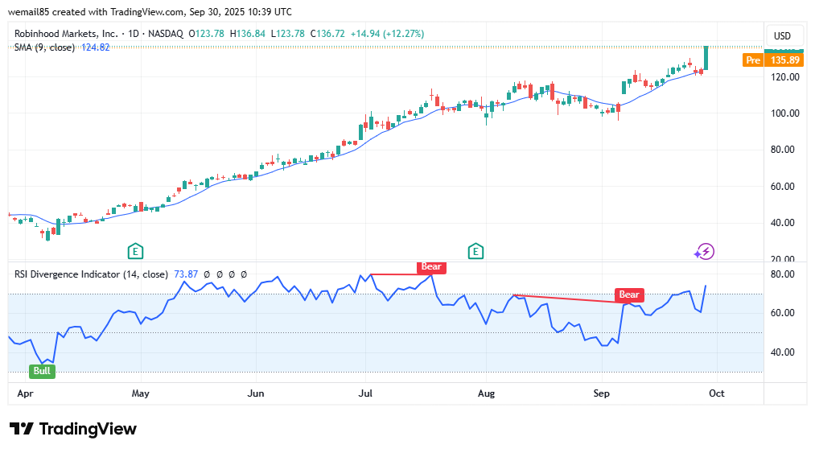
Task: Click the purple lightning bolt event icon
Action: coord(705,251)
